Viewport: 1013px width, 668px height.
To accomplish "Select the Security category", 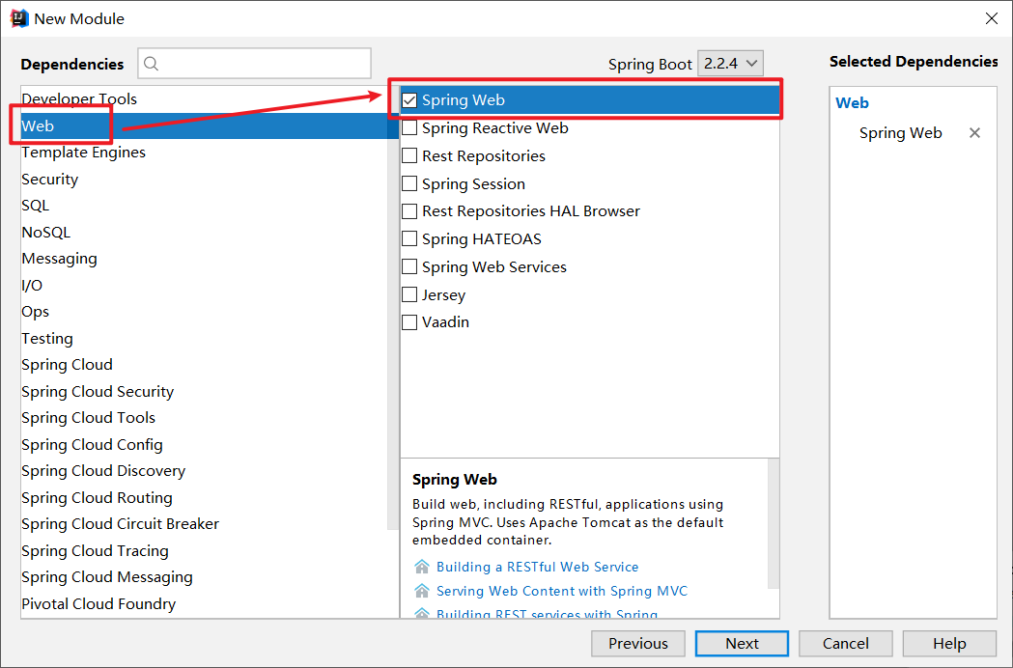I will tap(50, 180).
